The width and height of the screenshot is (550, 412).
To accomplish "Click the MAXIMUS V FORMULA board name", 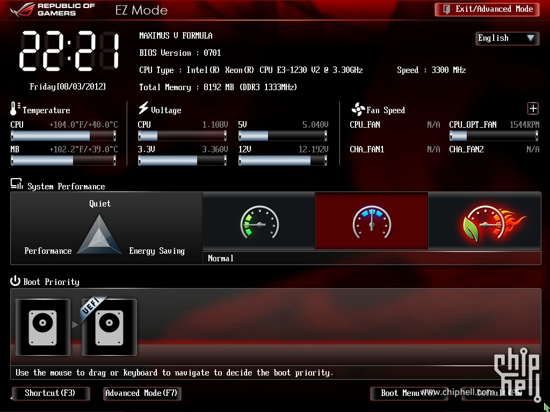I will (176, 36).
